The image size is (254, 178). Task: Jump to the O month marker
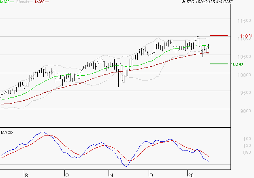click(66, 175)
